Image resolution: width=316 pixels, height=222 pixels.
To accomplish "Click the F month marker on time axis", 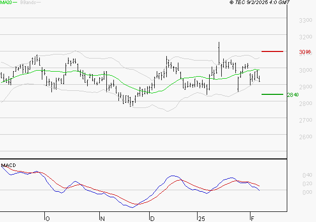I will pos(252,219).
